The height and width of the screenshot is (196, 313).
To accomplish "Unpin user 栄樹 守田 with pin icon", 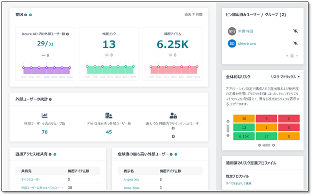I will (295, 31).
